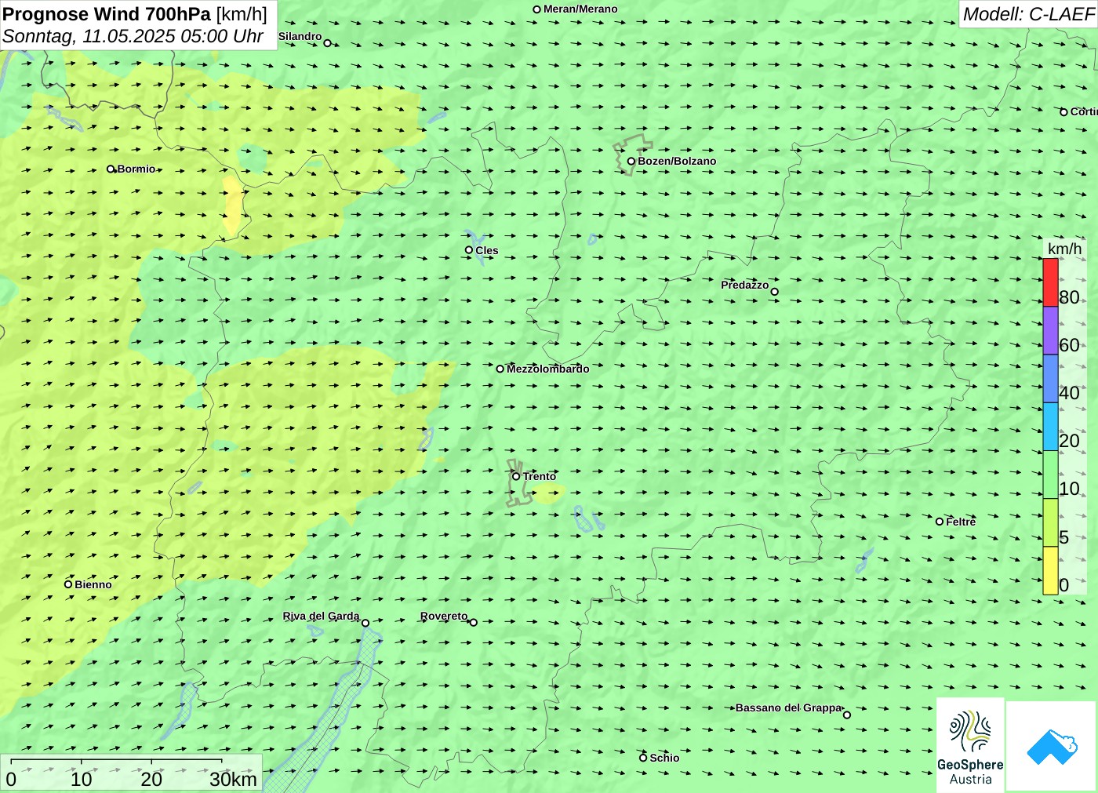This screenshot has height=793, width=1098.
Task: Click the Bienno city marker
Action: coord(68,584)
